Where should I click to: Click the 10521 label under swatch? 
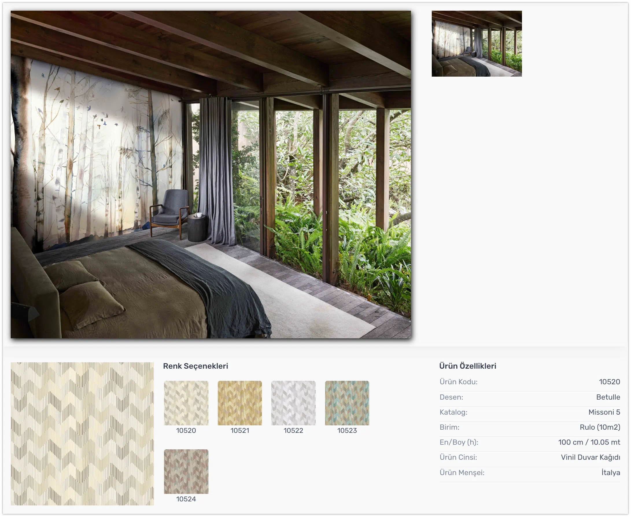click(x=240, y=430)
